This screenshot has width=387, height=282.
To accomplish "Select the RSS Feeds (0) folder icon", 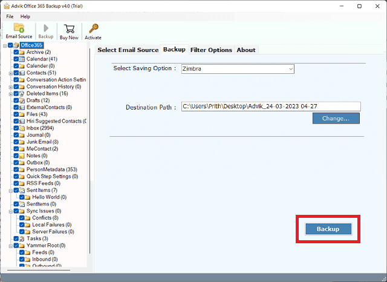I will point(22,183).
